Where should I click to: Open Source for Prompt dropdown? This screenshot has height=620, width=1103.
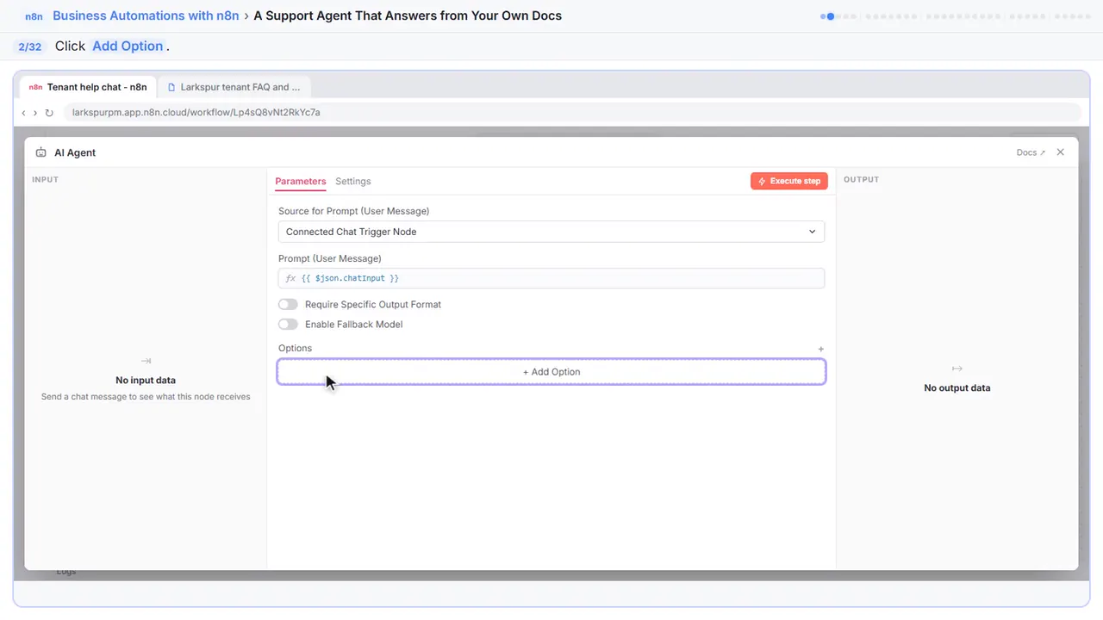(x=551, y=232)
